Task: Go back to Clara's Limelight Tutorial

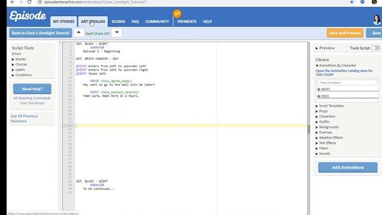Action: point(41,33)
